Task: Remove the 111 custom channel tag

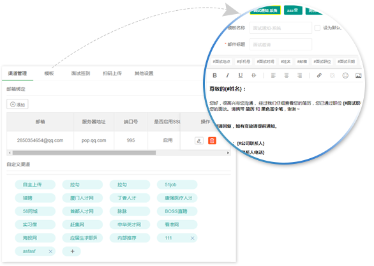Action: [192, 238]
